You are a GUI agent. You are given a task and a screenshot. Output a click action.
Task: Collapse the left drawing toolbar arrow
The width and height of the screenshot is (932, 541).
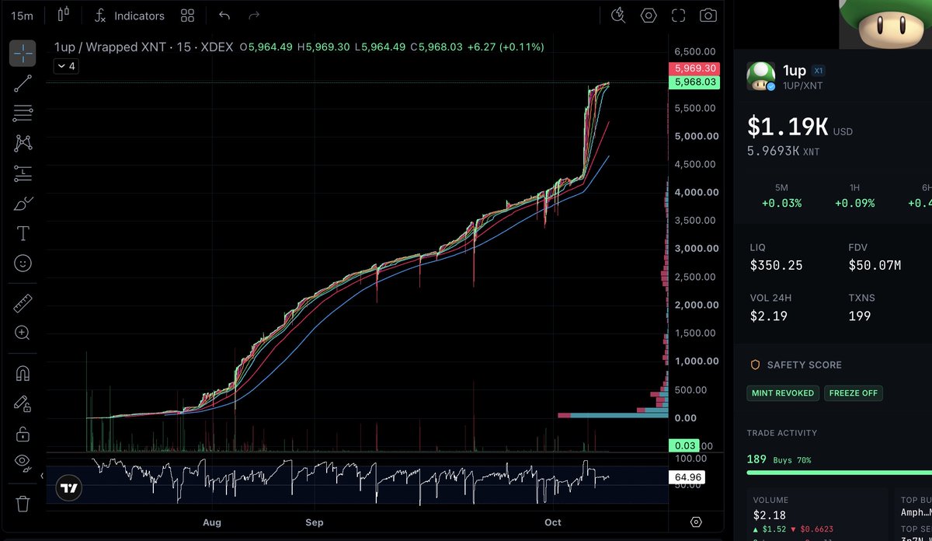pyautogui.click(x=42, y=476)
